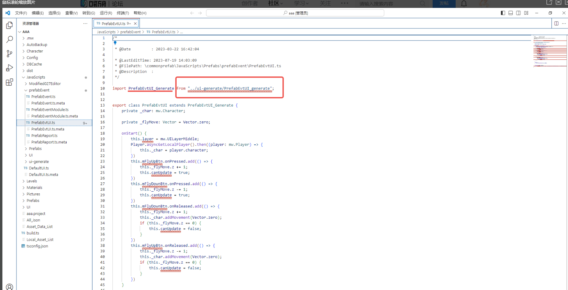Screen dimensions: 568x290
Task: Open the Extensions view
Action: pyautogui.click(x=9, y=82)
